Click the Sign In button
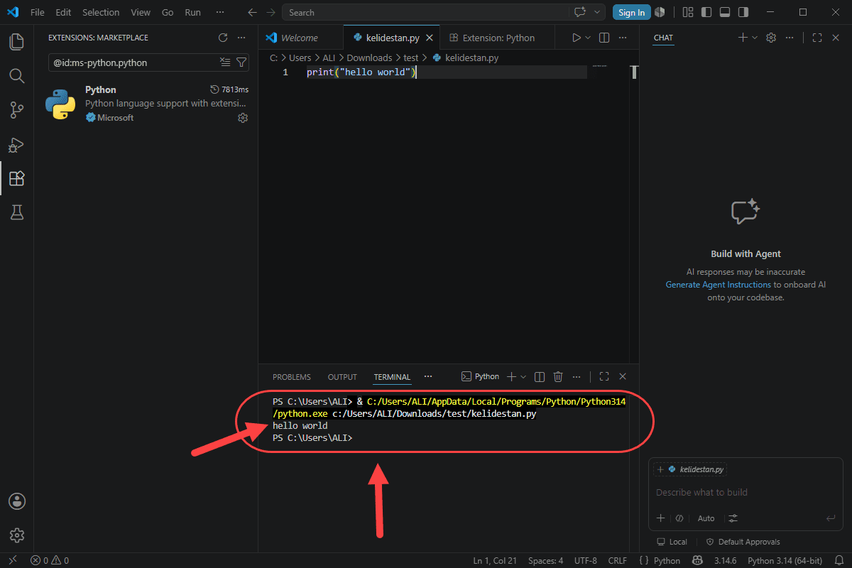This screenshot has height=568, width=852. click(x=631, y=12)
